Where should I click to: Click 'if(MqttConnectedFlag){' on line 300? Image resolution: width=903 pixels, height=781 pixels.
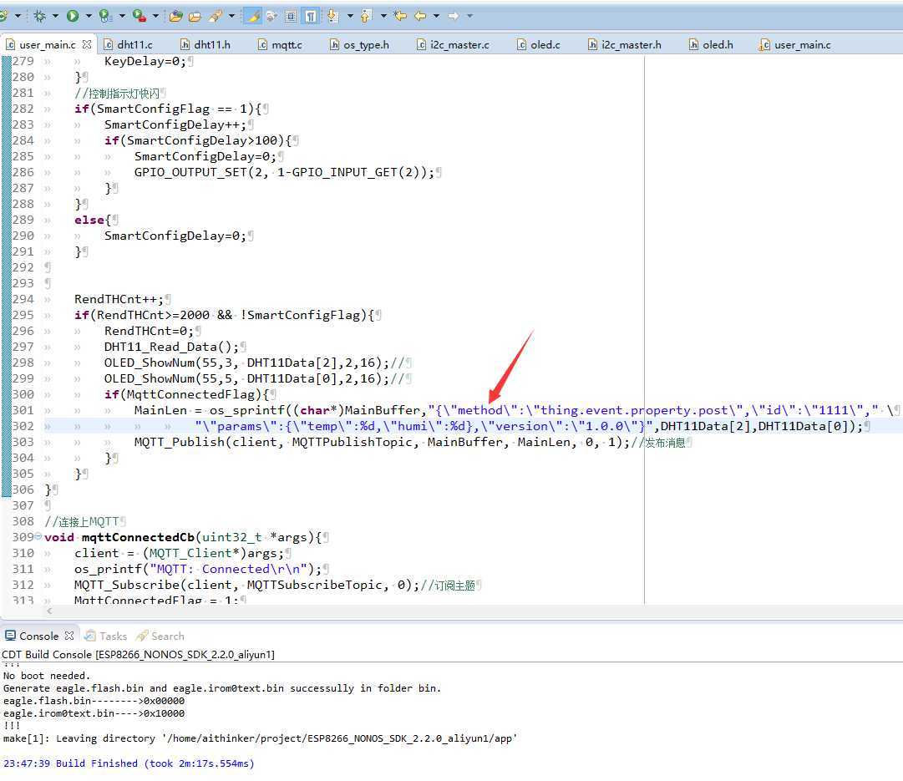point(186,394)
